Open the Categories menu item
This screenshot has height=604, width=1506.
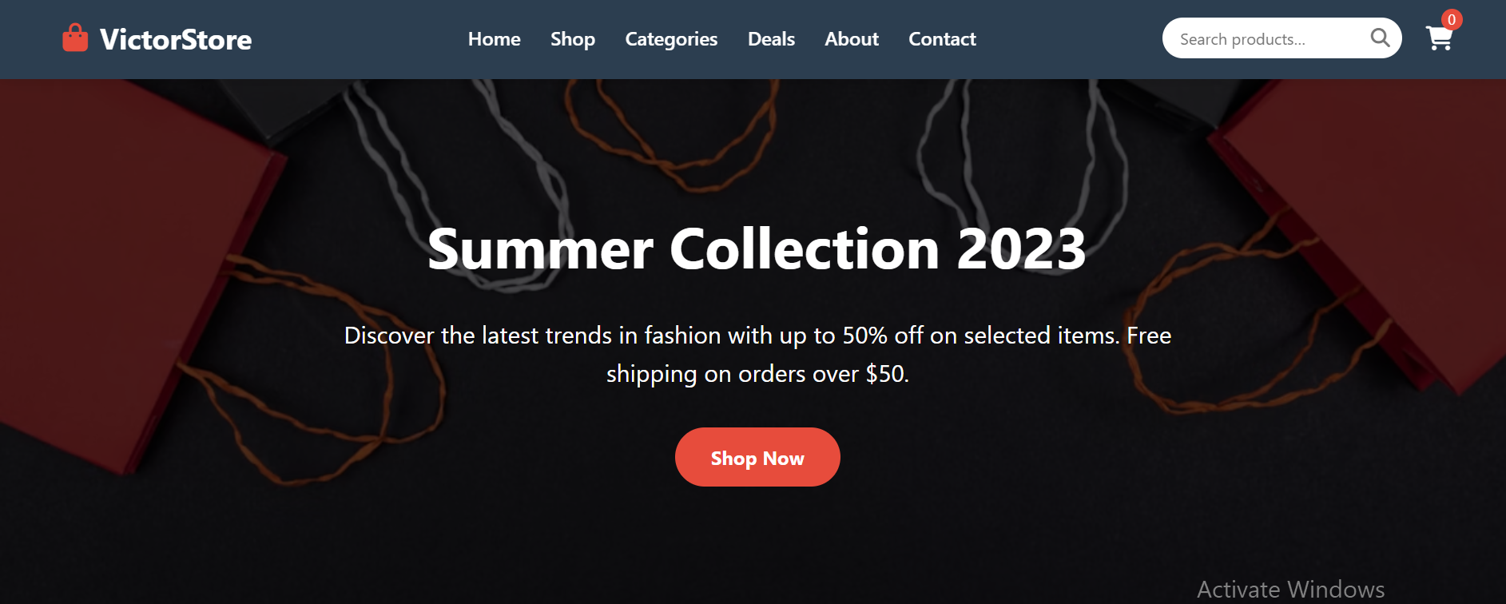click(671, 39)
